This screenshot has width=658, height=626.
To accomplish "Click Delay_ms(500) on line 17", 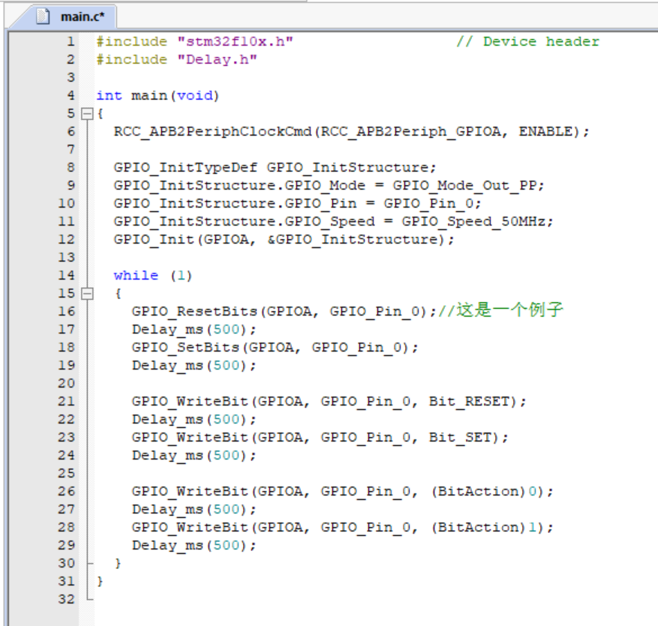I will coord(194,330).
